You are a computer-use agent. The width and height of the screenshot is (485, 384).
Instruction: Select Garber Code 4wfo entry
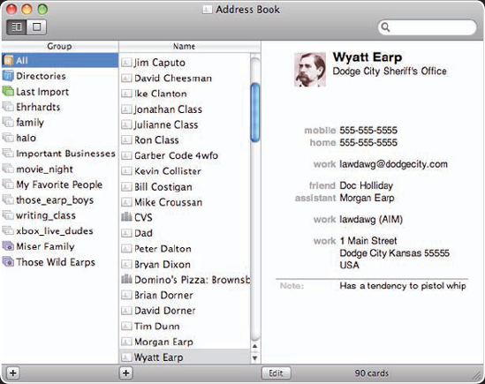[x=185, y=155]
